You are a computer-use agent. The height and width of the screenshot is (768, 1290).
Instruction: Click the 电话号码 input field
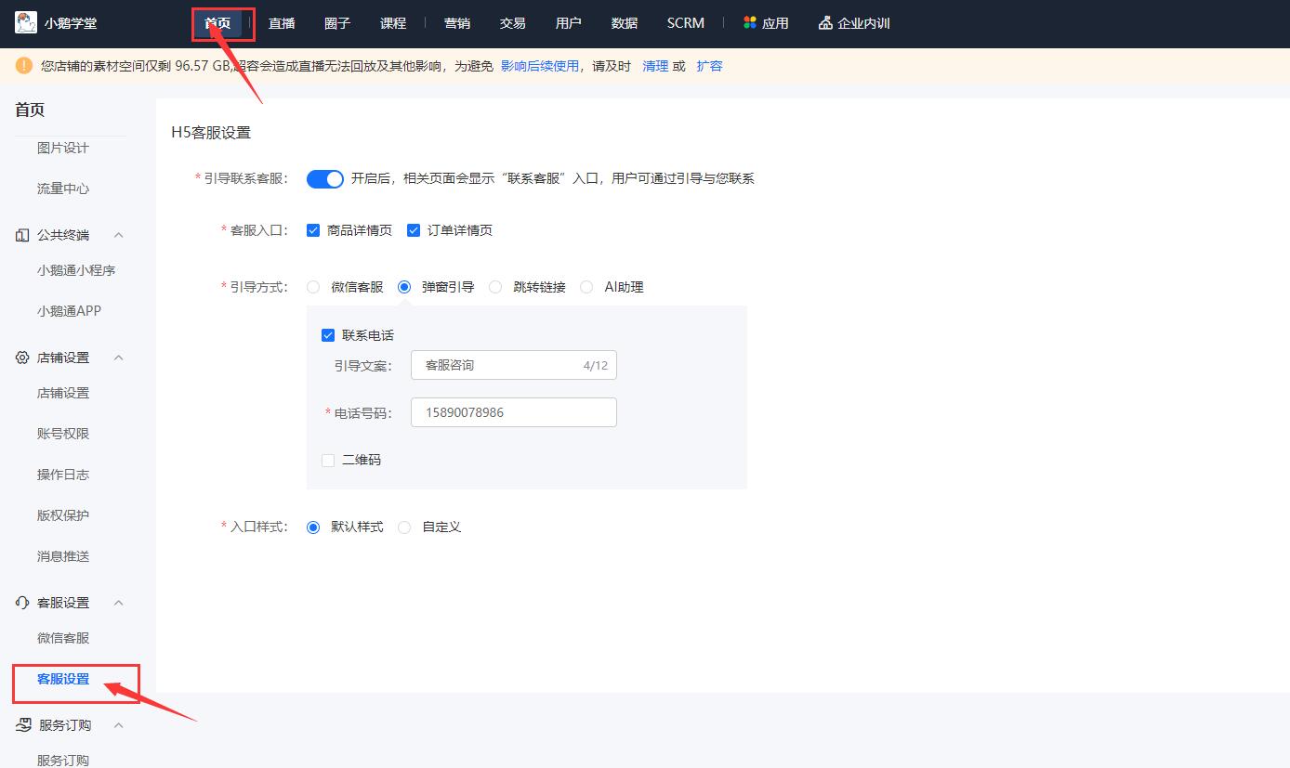click(513, 411)
